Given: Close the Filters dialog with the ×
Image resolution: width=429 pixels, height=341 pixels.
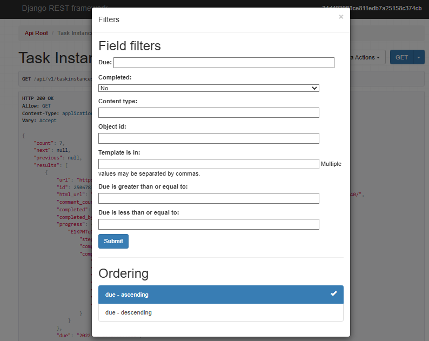Looking at the screenshot, I should [x=340, y=17].
